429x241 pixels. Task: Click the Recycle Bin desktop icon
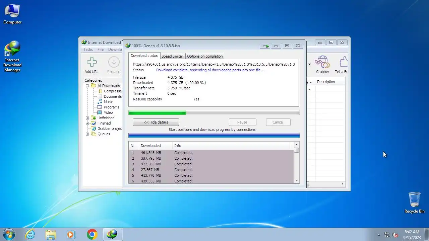click(x=415, y=203)
